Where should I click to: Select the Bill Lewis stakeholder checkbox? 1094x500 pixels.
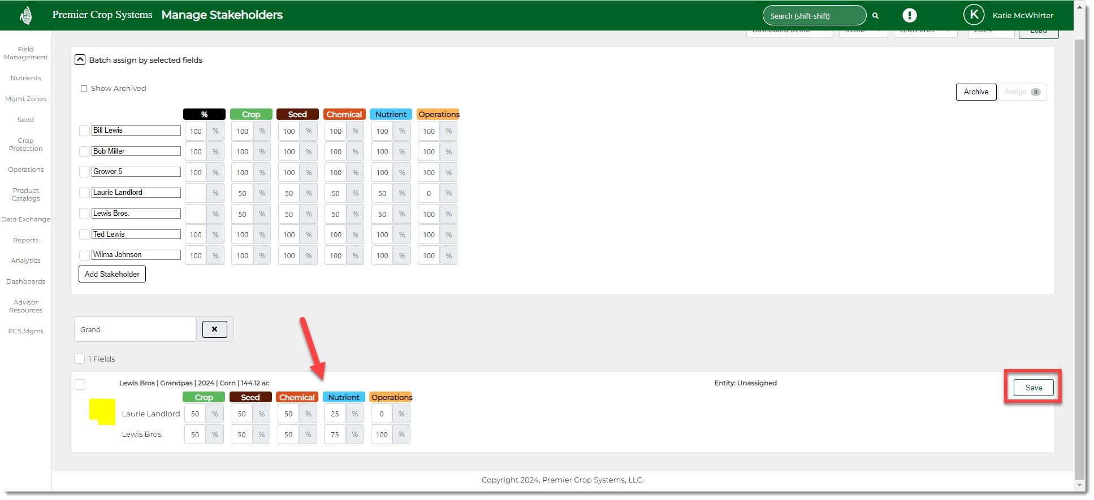tap(84, 131)
